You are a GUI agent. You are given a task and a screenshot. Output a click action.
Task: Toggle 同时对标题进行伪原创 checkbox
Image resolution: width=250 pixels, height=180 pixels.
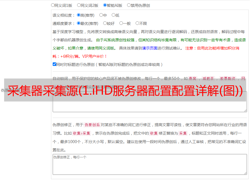click(54, 64)
